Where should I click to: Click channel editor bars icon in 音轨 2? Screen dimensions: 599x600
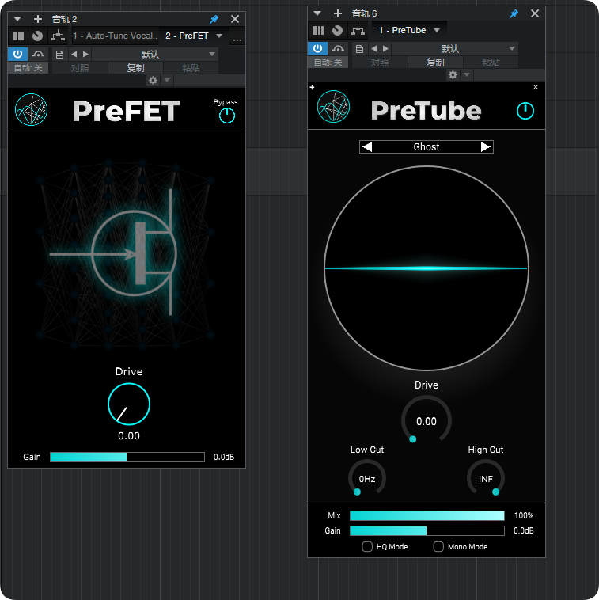[18, 36]
